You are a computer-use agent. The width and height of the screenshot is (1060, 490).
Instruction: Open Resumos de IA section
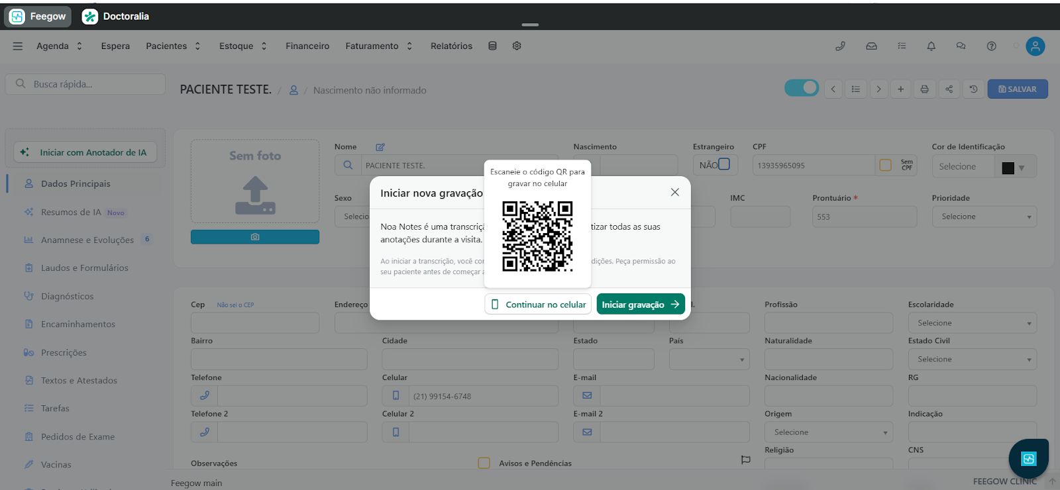pos(71,213)
